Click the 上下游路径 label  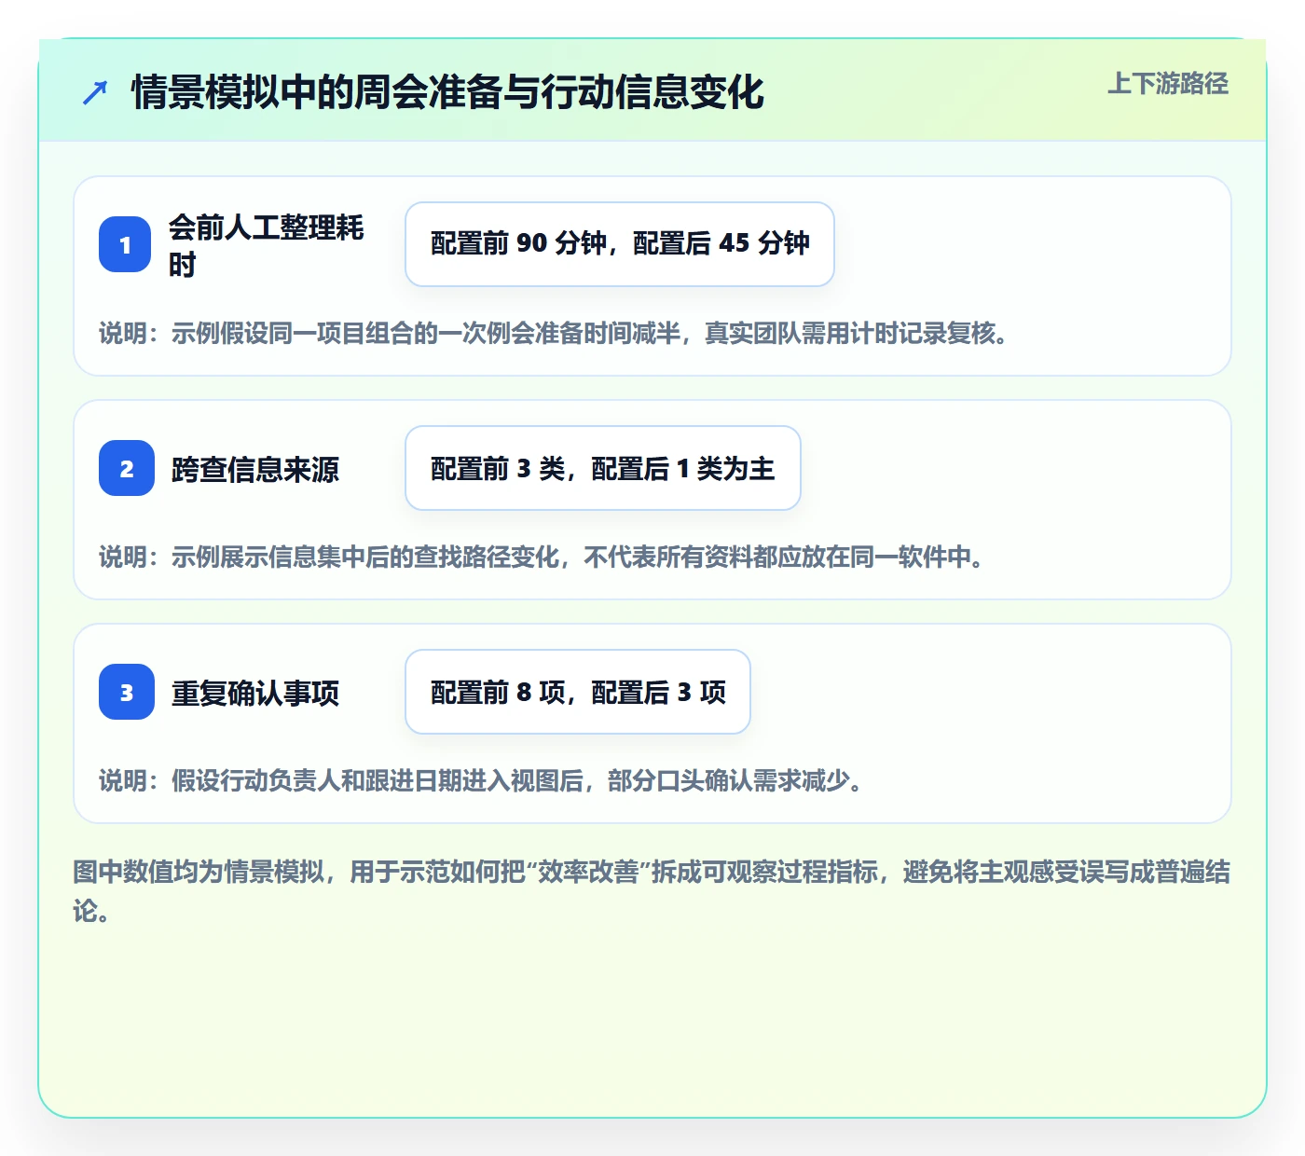(1168, 84)
